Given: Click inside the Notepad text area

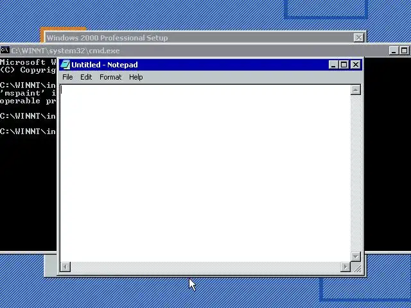Looking at the screenshot, I should (x=205, y=173).
